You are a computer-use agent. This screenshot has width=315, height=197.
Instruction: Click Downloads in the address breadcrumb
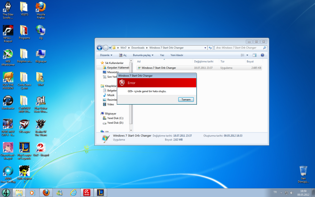[138, 48]
